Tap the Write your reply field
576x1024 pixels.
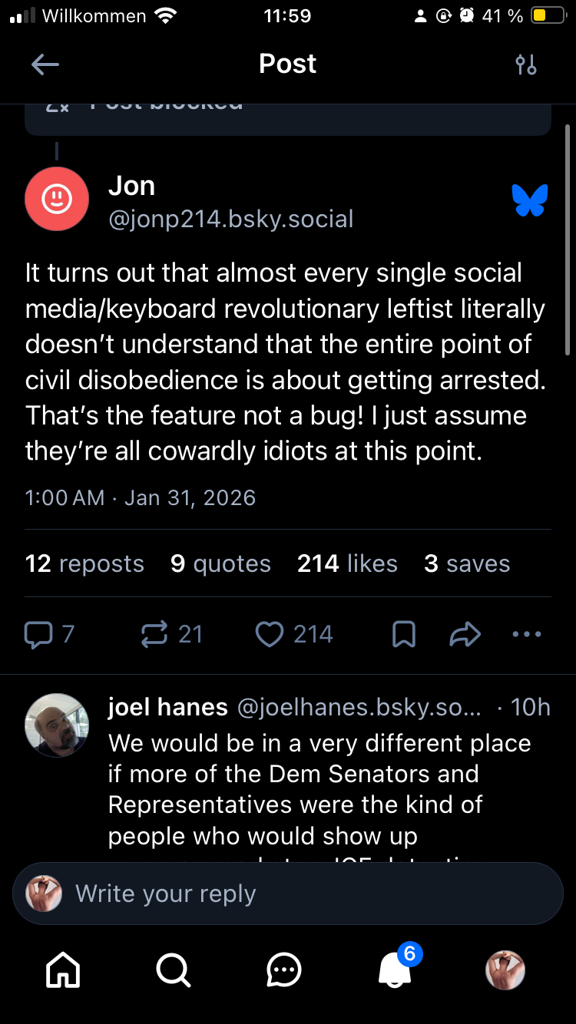288,894
